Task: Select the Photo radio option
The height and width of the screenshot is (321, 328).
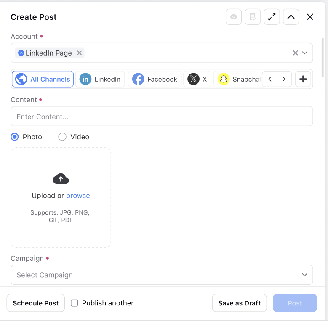Action: click(15, 137)
